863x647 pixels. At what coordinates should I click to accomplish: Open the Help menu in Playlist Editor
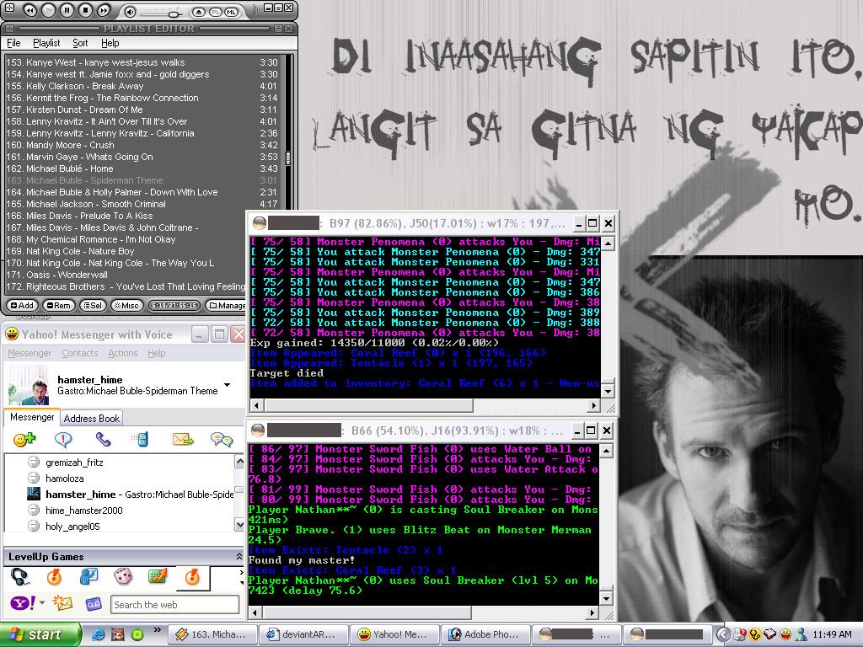110,43
